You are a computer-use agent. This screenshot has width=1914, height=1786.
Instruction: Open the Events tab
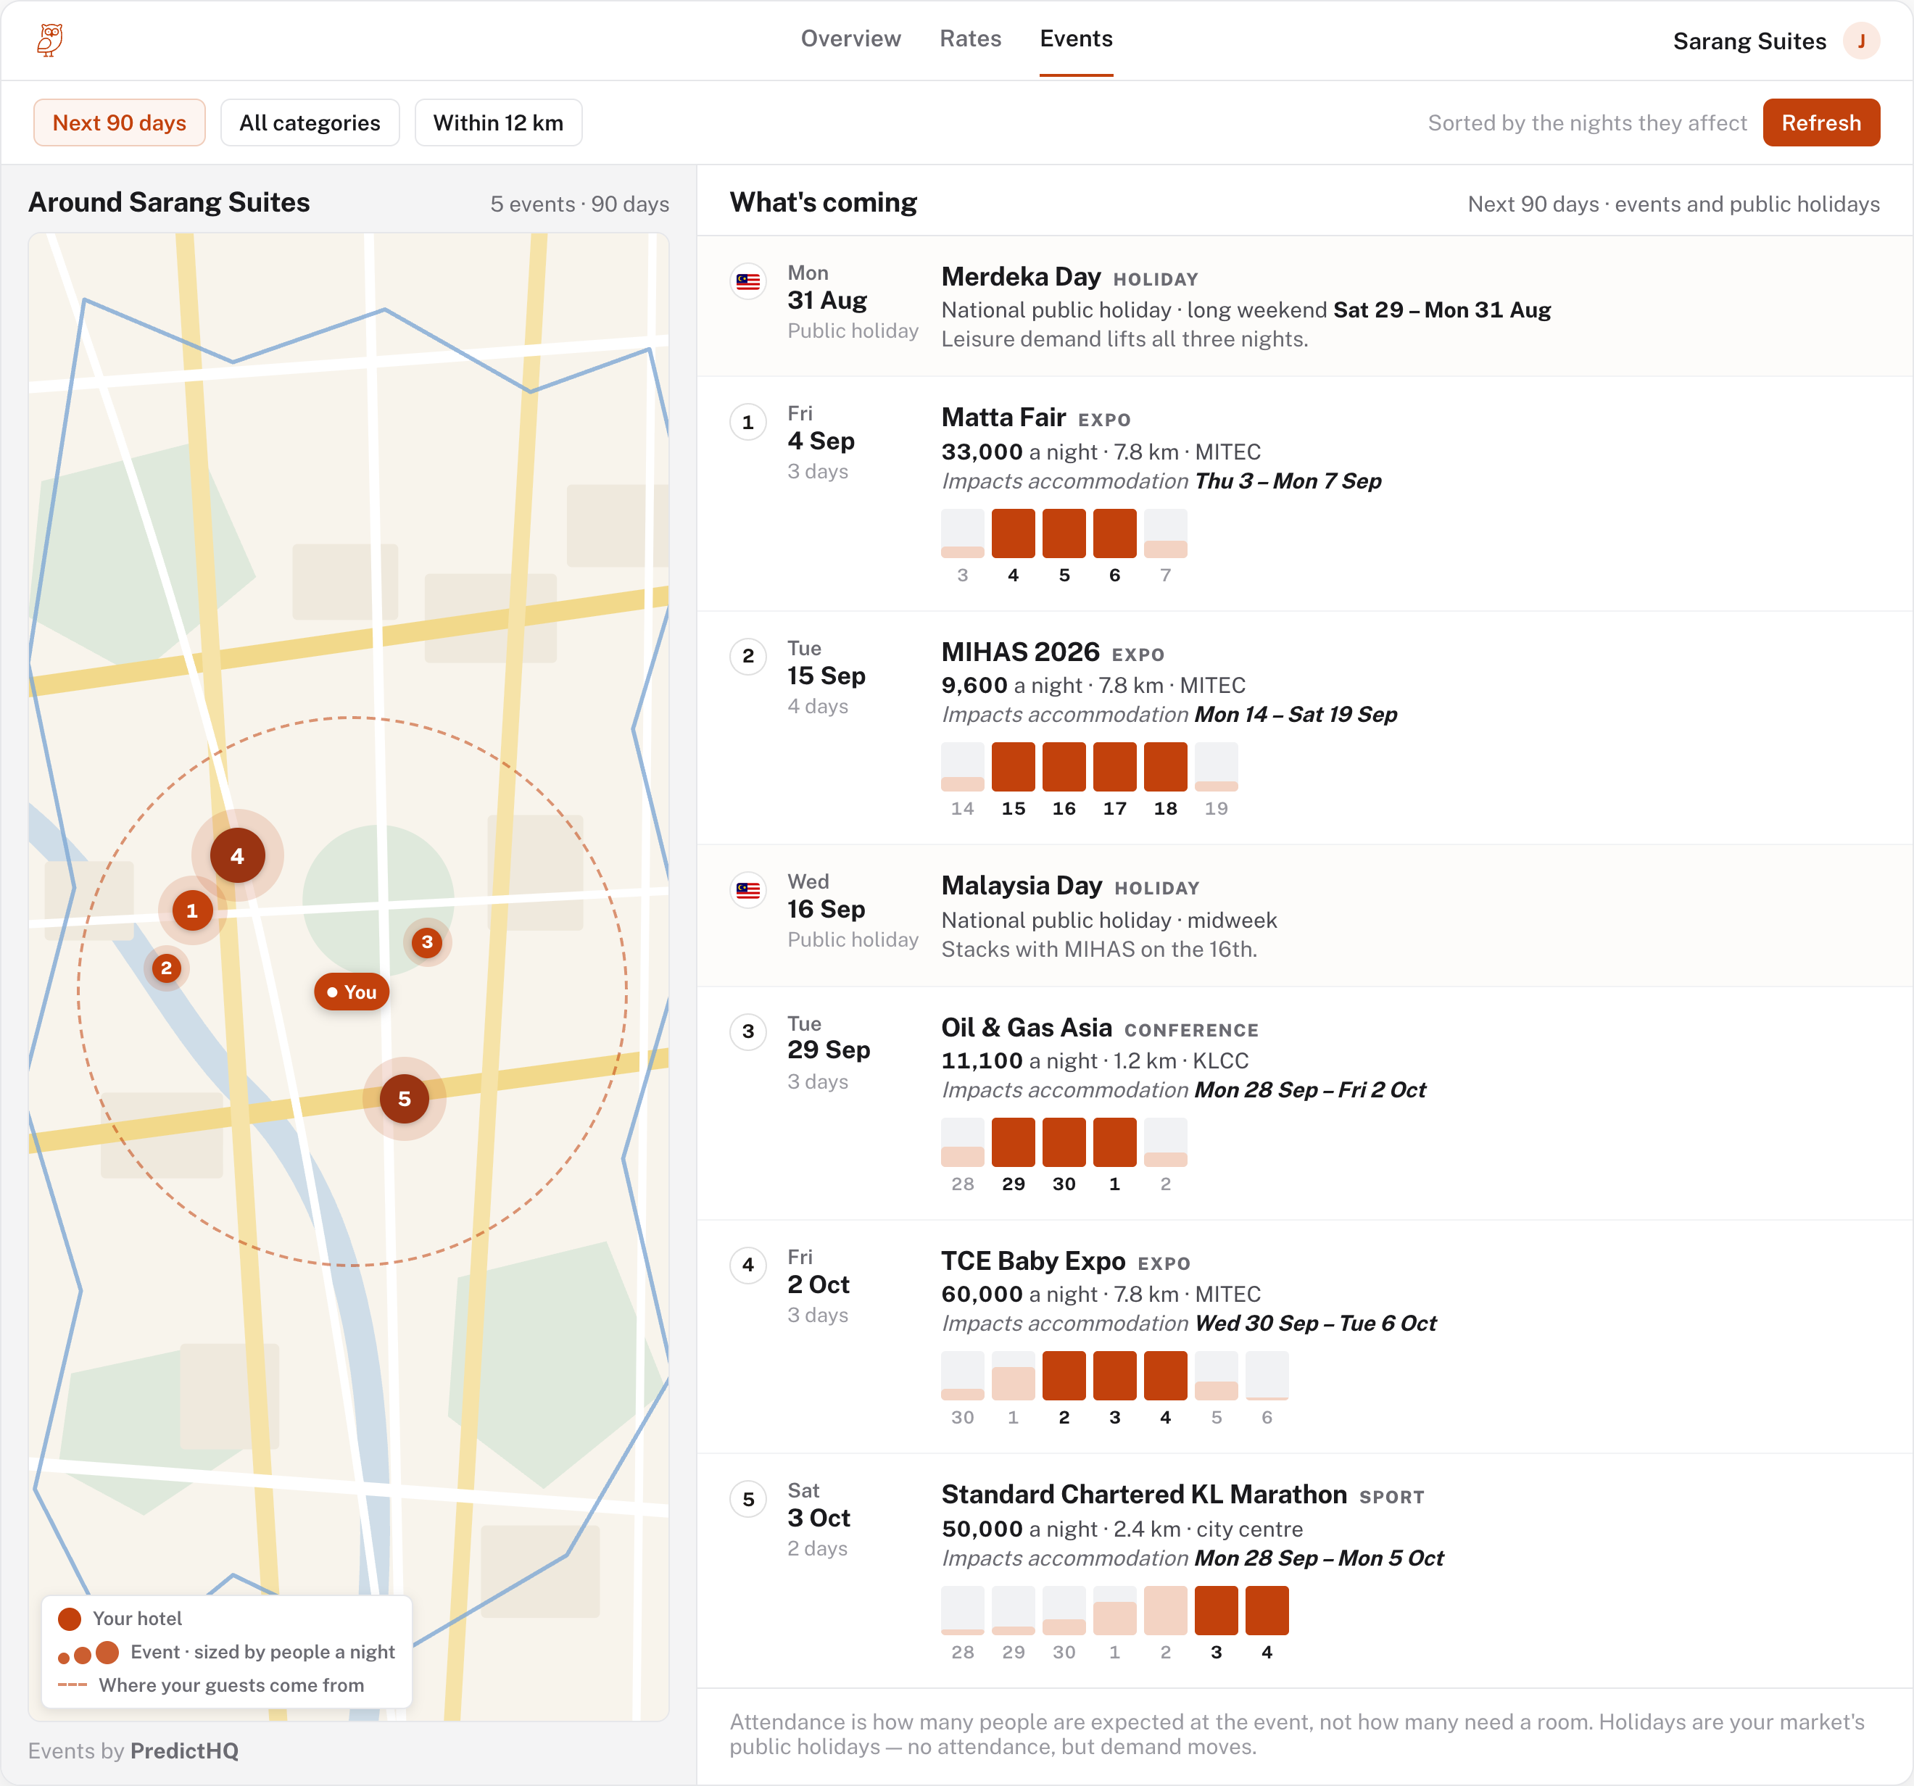coord(1077,38)
